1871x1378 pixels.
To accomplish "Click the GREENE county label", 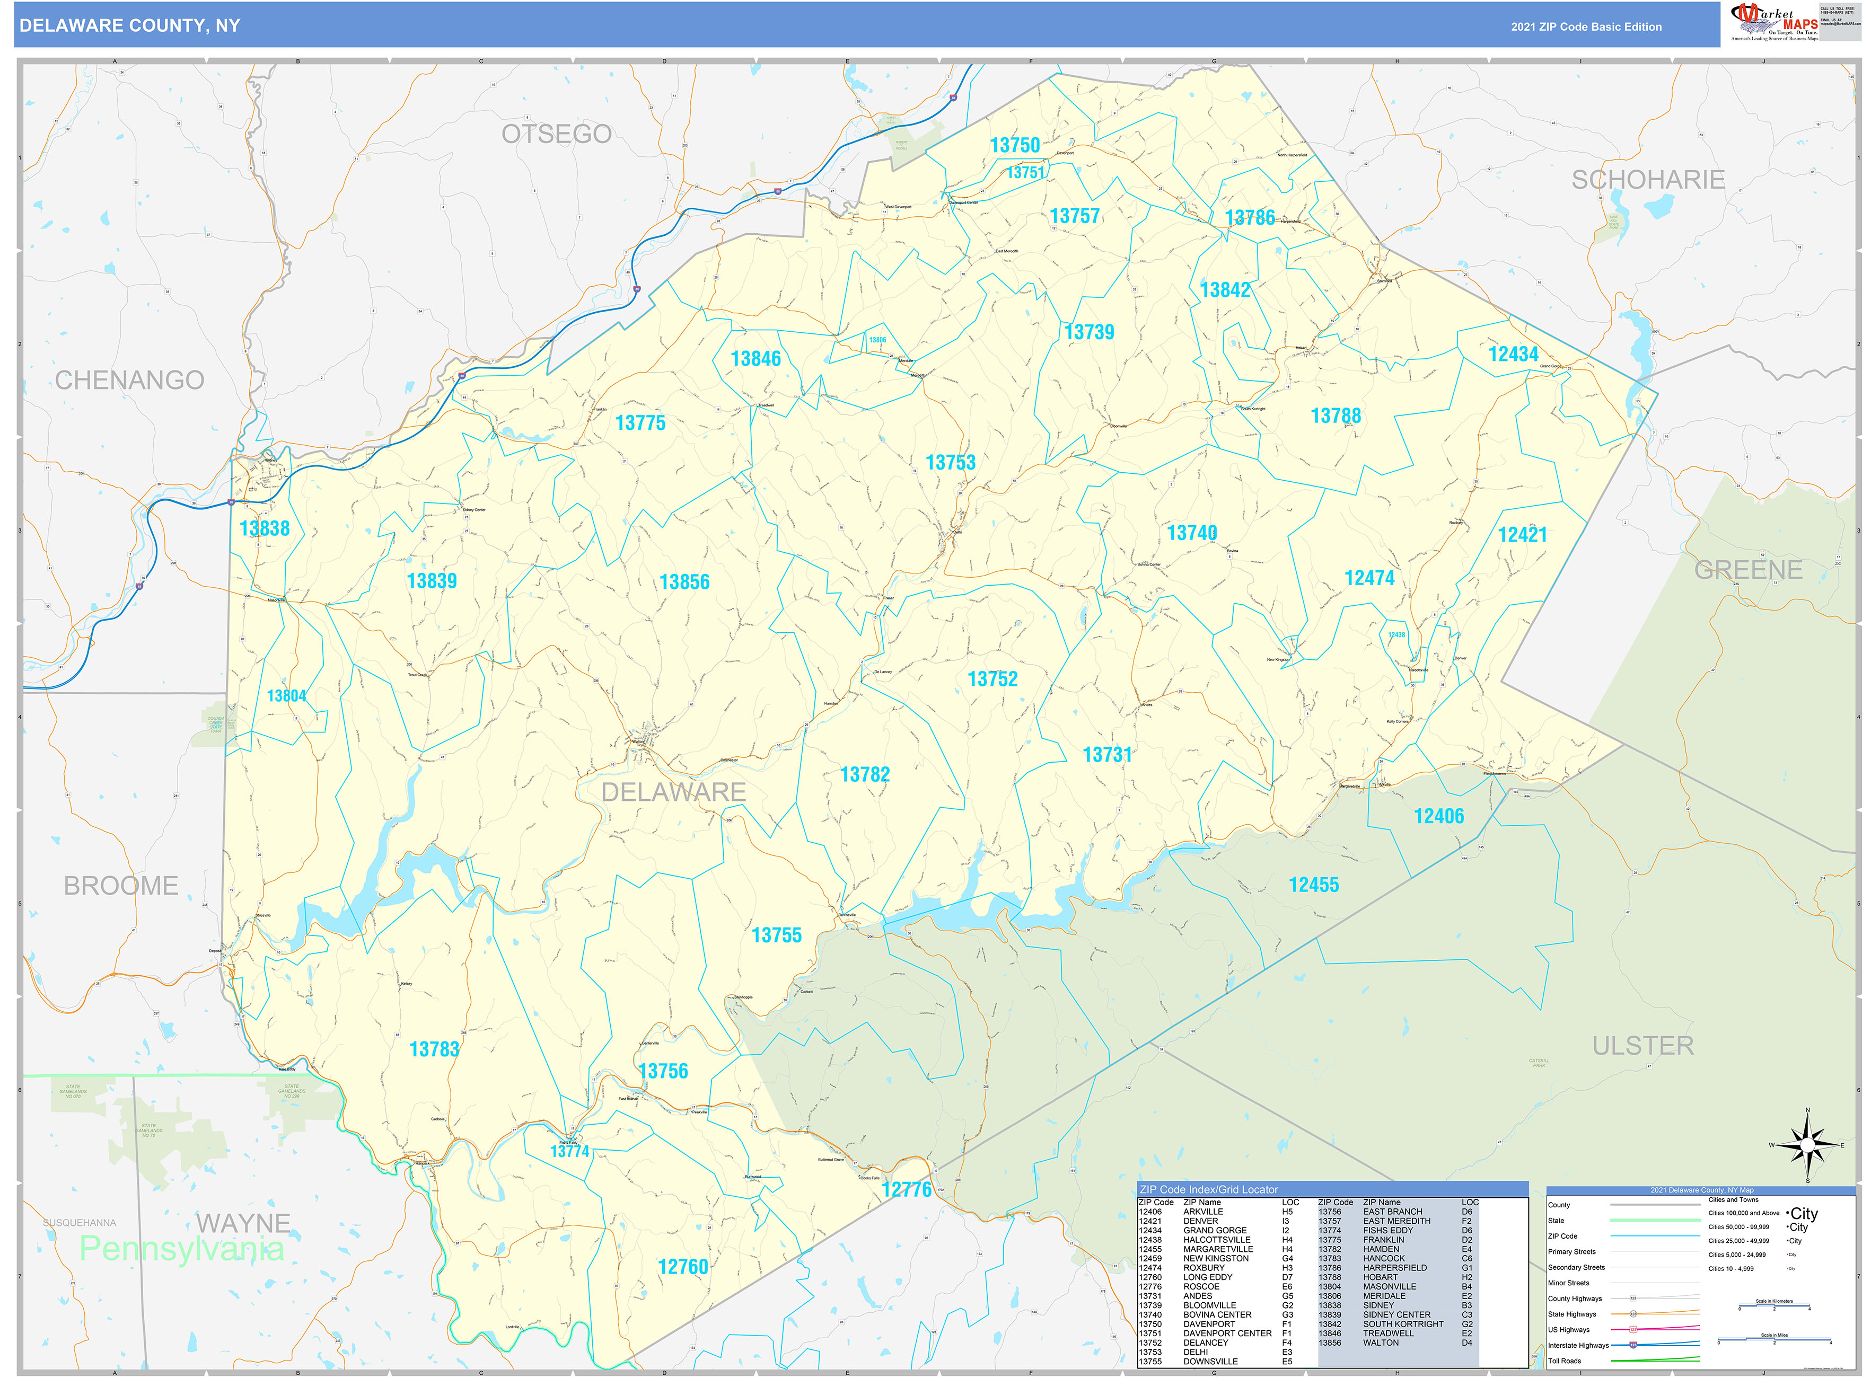I will [x=1749, y=570].
